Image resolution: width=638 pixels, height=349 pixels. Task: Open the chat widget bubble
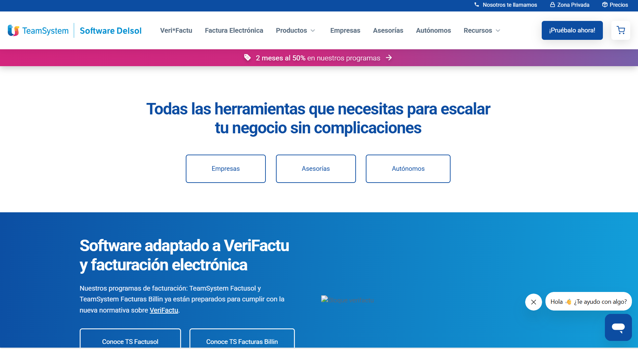(x=618, y=327)
